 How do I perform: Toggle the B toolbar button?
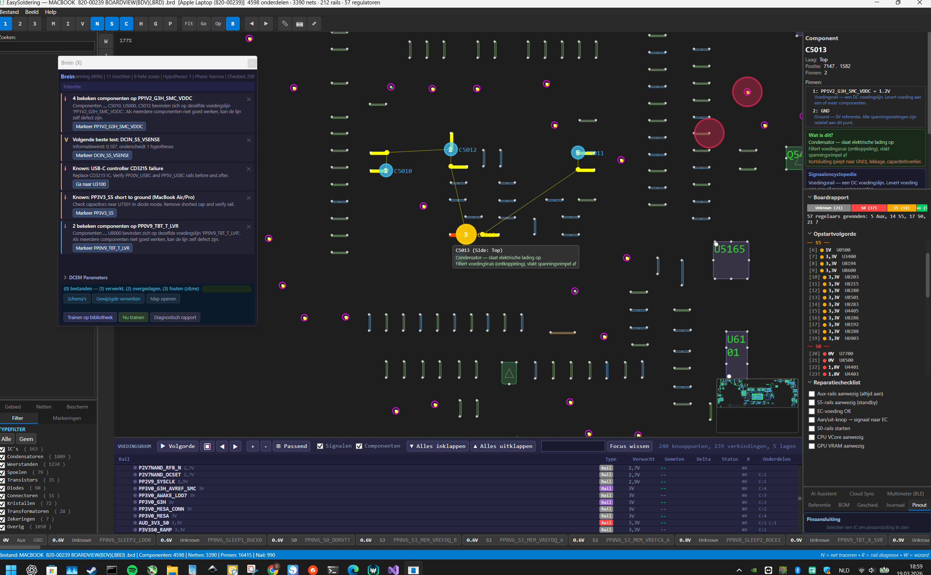tap(233, 24)
